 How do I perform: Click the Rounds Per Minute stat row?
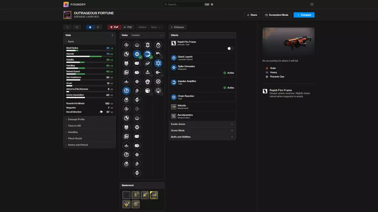89,103
